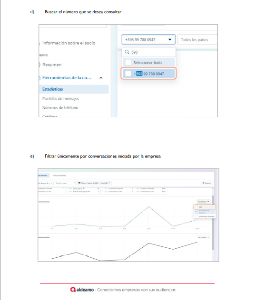
Task: Uncheck Iniciadas por la empresa option
Action: tap(196, 212)
